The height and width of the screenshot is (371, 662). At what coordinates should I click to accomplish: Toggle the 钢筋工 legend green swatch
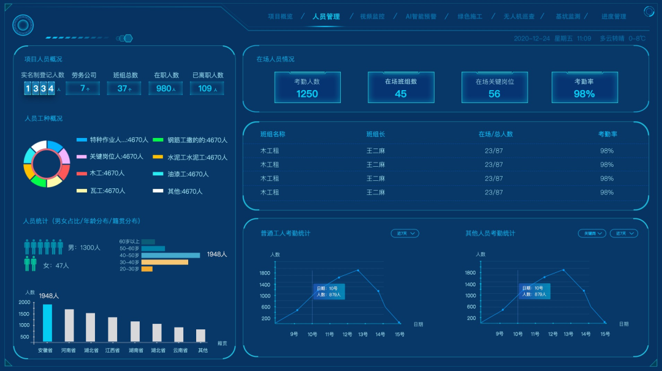158,140
